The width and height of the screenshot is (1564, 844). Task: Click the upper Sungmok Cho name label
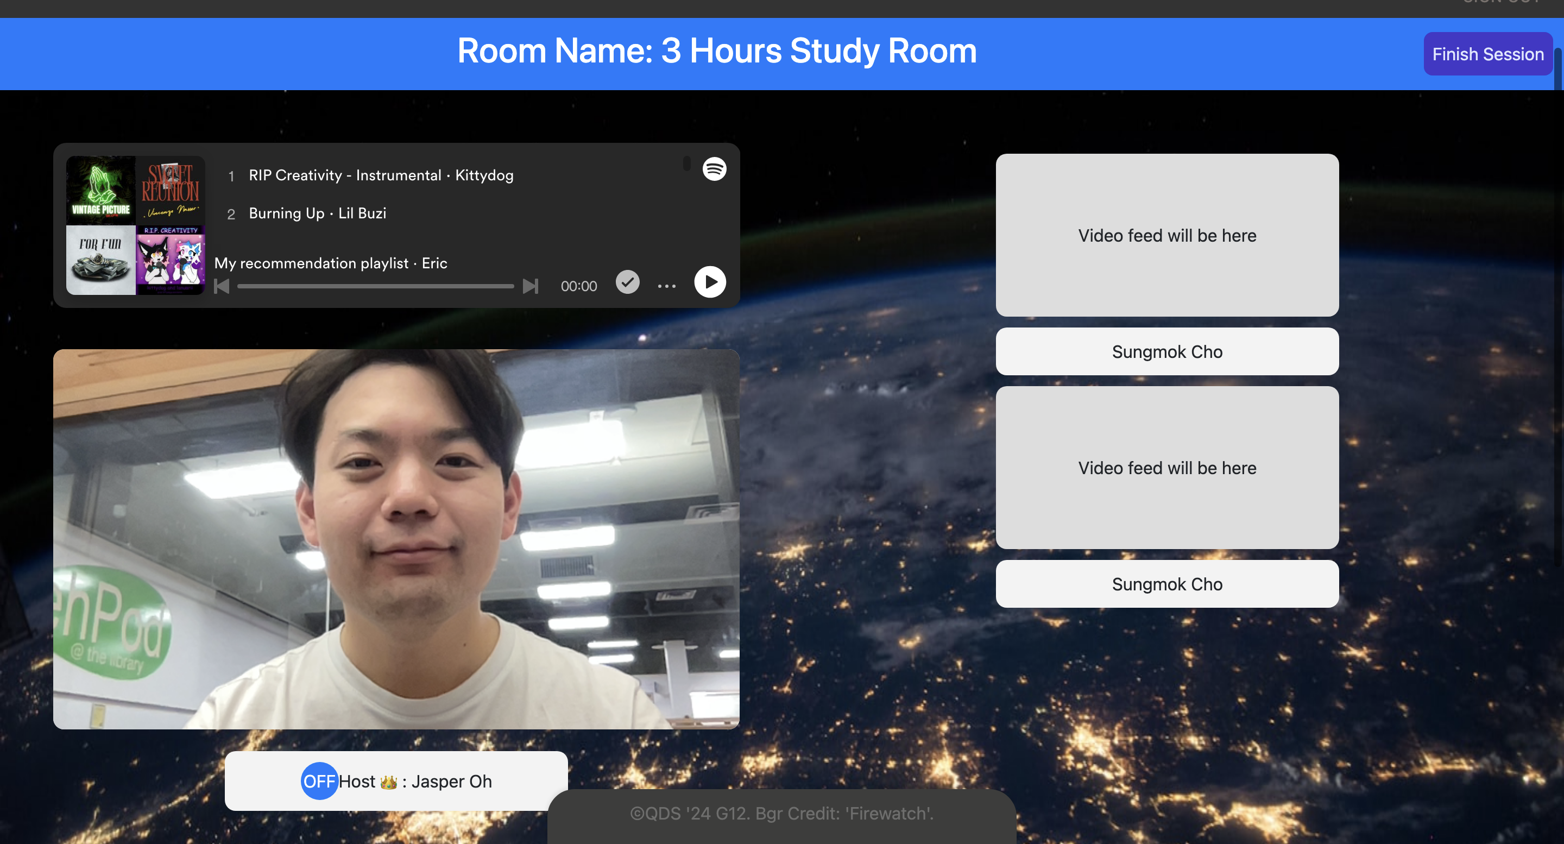coord(1166,351)
